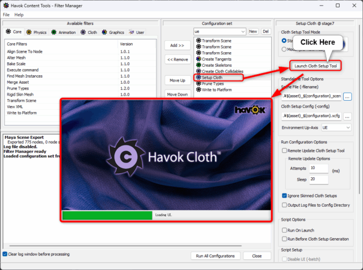363x270 pixels.
Task: Click the Prune Types icon in configuration set
Action: pyautogui.click(x=198, y=84)
